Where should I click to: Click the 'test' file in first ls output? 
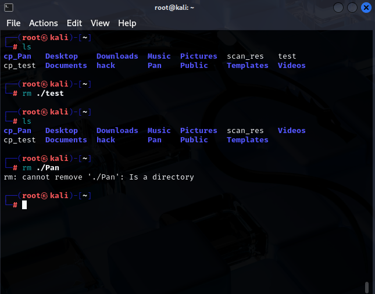[x=287, y=56]
